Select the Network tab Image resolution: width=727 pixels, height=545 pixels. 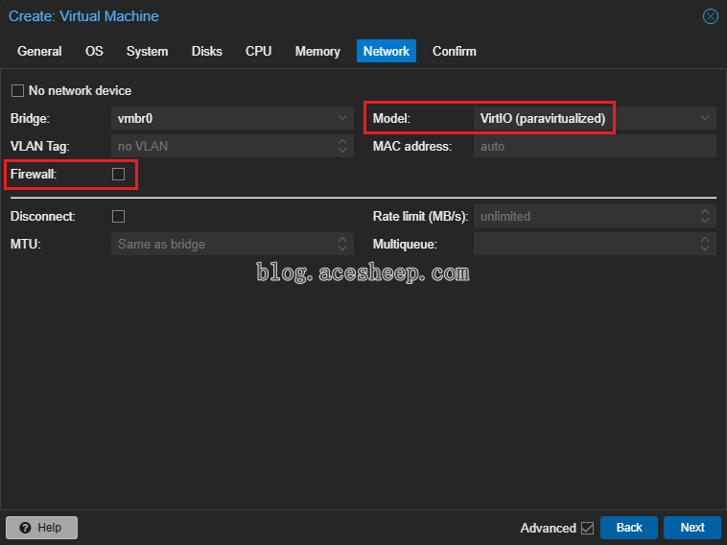click(387, 51)
